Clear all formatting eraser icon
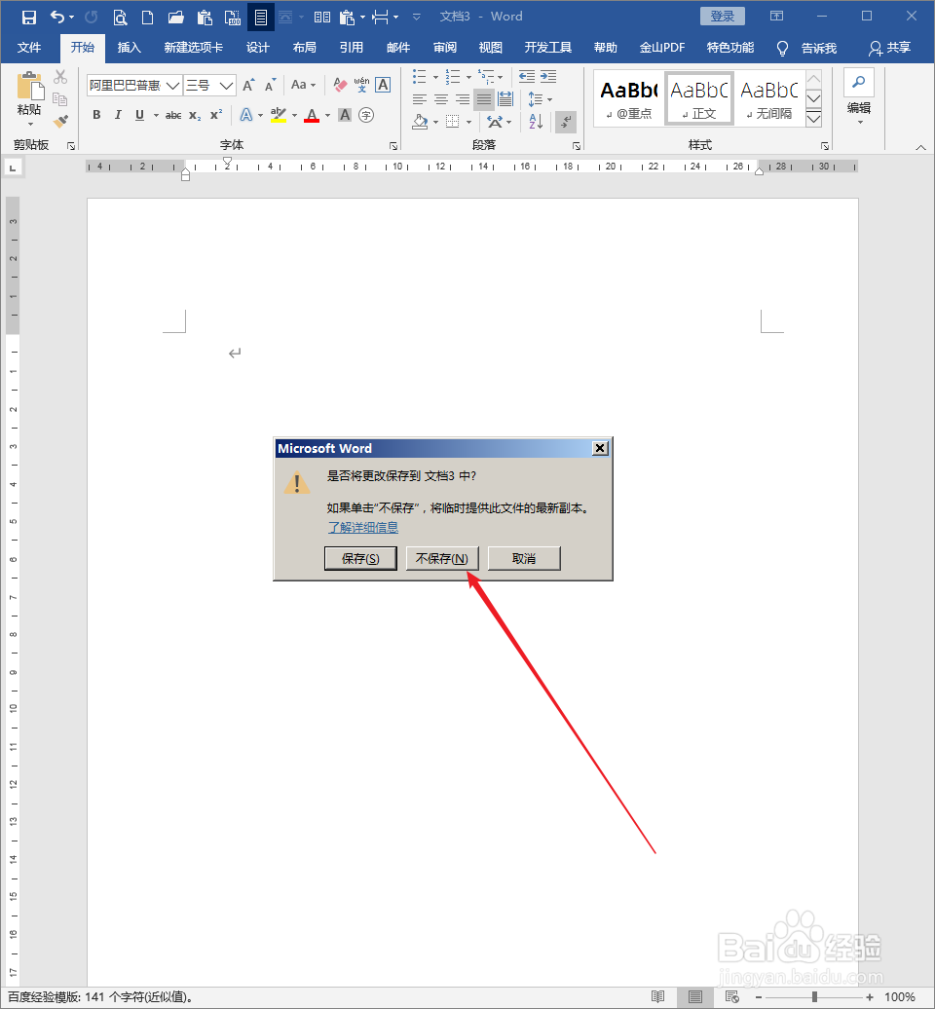The height and width of the screenshot is (1009, 935). click(x=340, y=85)
